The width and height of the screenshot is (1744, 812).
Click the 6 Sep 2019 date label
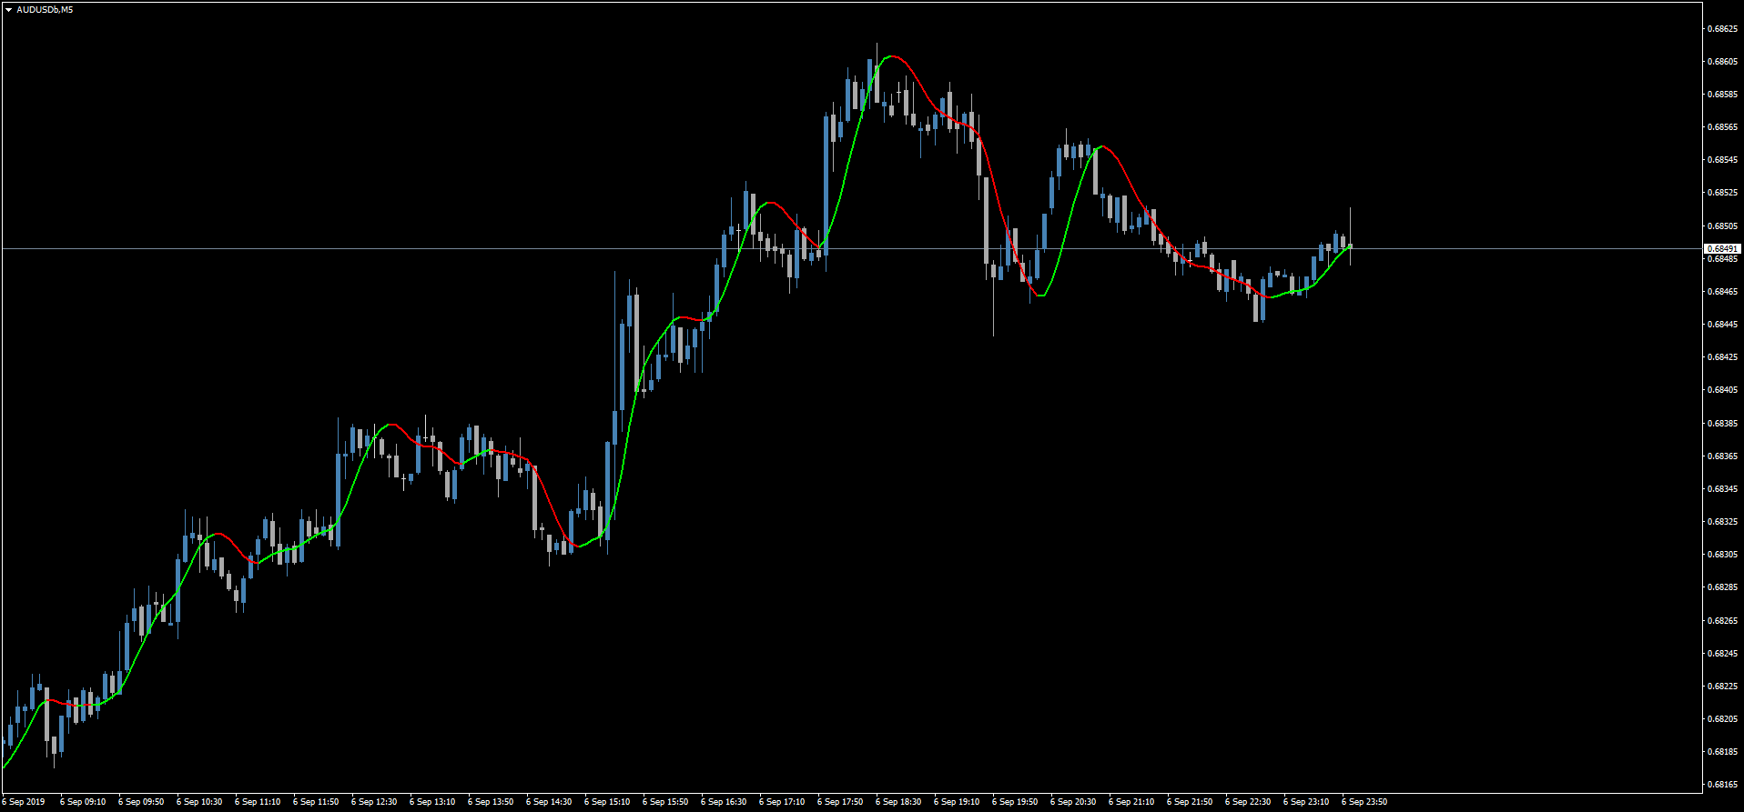click(23, 802)
